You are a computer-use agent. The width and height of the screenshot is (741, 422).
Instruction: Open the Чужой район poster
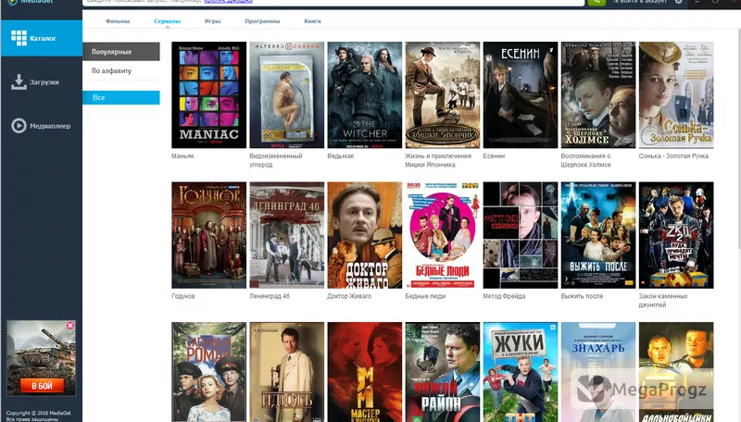tap(443, 372)
